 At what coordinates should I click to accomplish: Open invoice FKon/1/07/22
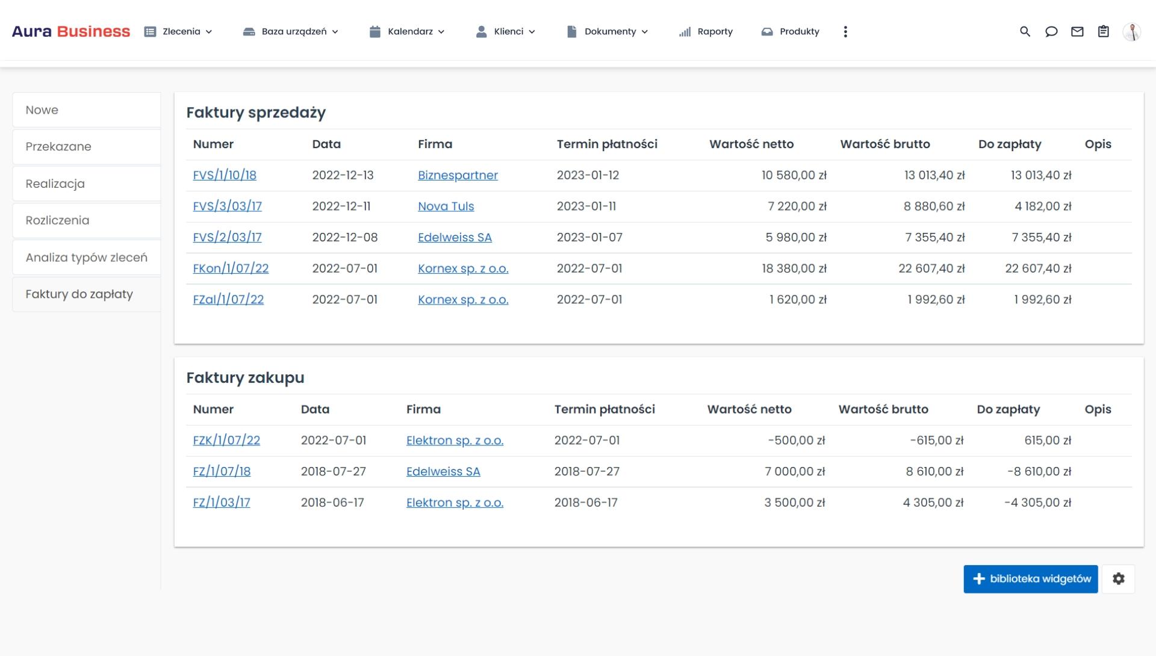coord(231,268)
